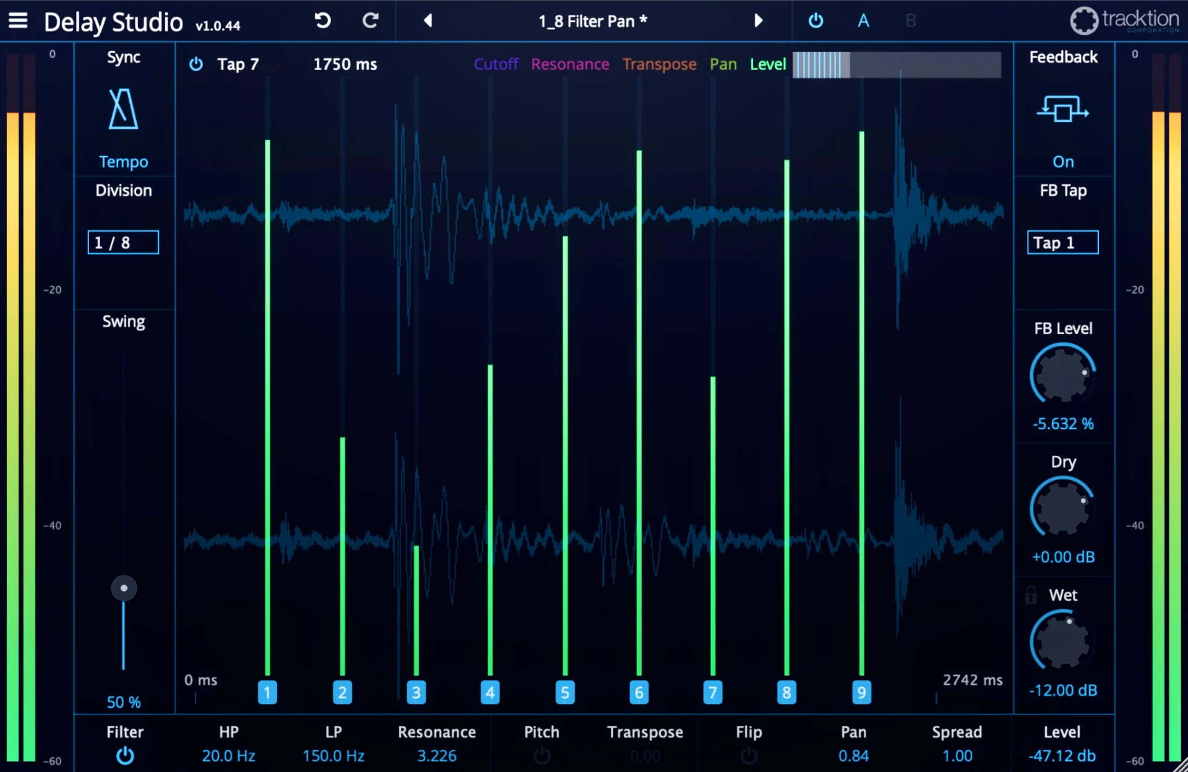
Task: Load the next preset with right arrow
Action: pos(758,21)
